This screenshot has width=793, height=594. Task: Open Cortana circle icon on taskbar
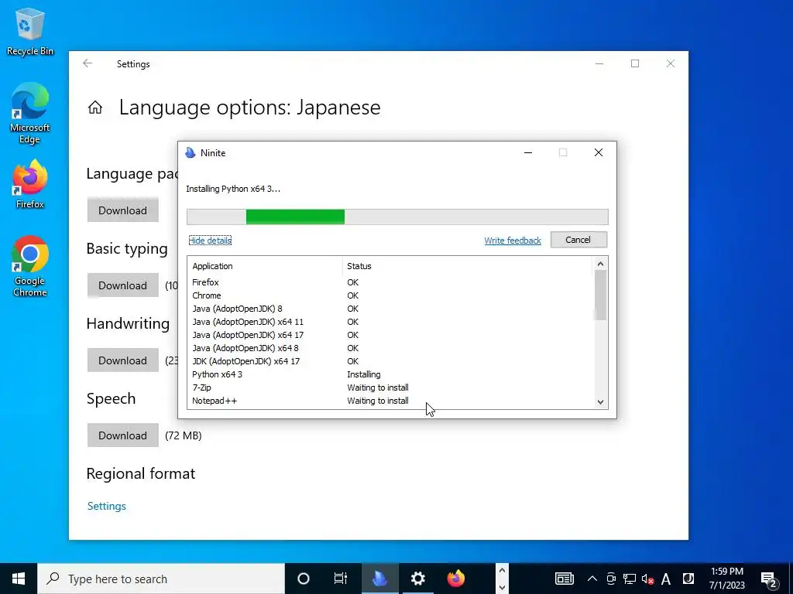(303, 579)
